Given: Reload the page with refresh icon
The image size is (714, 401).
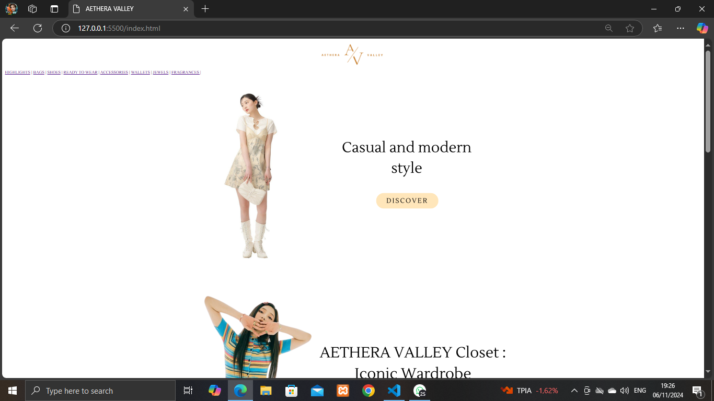Looking at the screenshot, I should tap(38, 28).
